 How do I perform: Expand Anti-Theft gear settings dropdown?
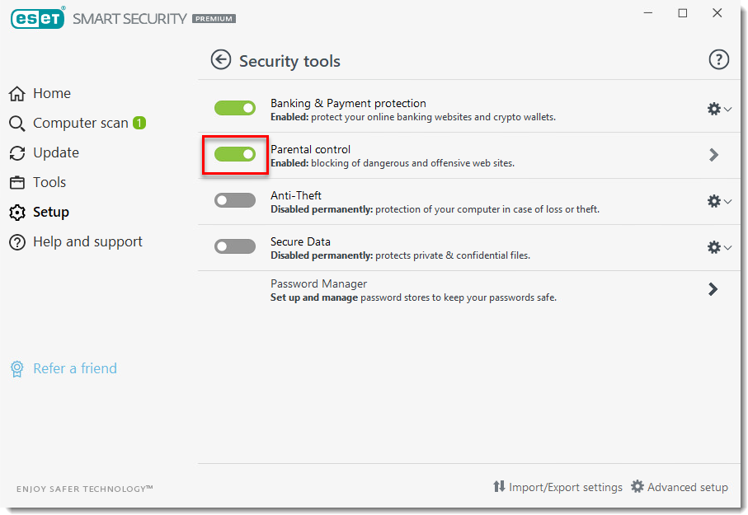719,201
